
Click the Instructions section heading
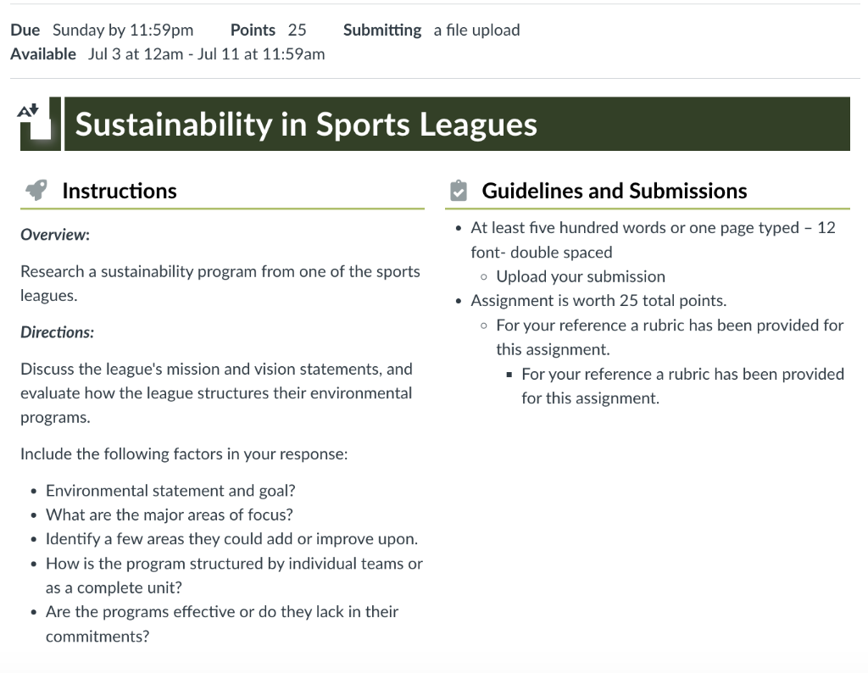click(x=119, y=190)
